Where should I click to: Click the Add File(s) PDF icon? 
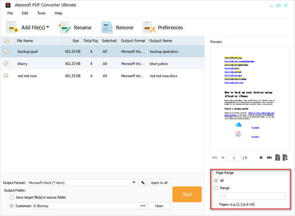12,28
